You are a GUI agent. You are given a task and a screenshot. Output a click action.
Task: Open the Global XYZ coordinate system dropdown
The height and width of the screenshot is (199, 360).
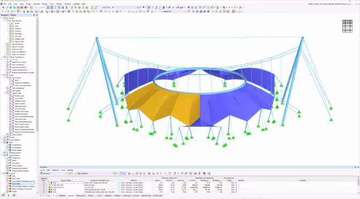pyautogui.click(x=172, y=11)
